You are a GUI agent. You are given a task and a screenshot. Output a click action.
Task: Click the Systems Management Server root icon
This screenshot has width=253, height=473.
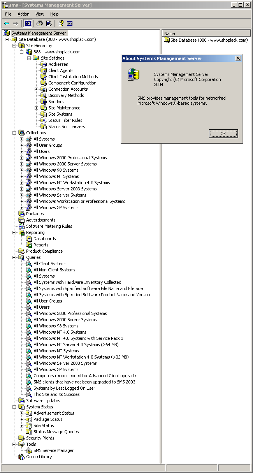pyautogui.click(x=7, y=33)
